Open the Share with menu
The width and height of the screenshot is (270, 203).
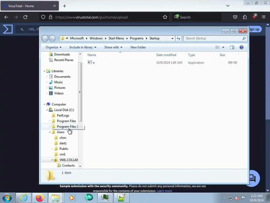point(113,47)
